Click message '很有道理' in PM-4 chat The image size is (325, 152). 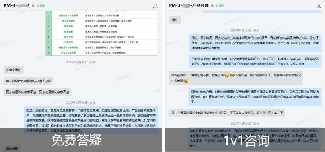12,148
